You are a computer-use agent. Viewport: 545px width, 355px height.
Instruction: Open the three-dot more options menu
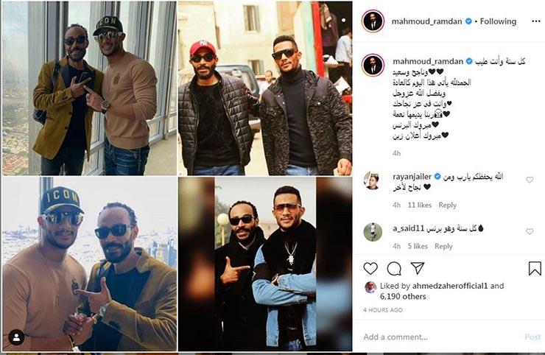coord(535,21)
